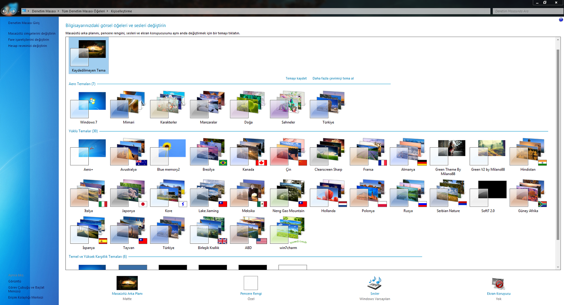Image resolution: width=564 pixels, height=305 pixels.
Task: Expand the dropdown arrow after Tüm Denetim Masası Öğeleri
Action: click(x=108, y=11)
